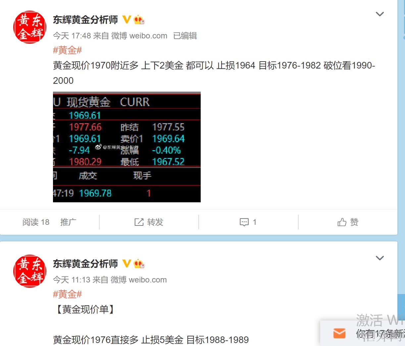Image resolution: width=405 pixels, height=346 pixels.
Task: Open 东辉黄金分析师 username in first post
Action: pos(85,20)
